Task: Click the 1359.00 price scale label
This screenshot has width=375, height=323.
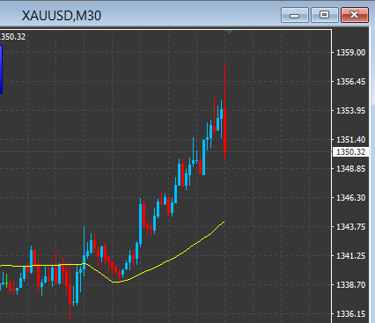Action: click(x=350, y=53)
